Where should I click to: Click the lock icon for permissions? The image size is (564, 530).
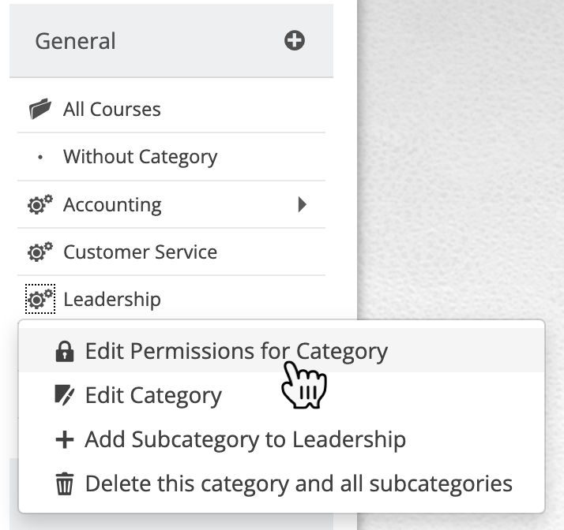(x=65, y=351)
